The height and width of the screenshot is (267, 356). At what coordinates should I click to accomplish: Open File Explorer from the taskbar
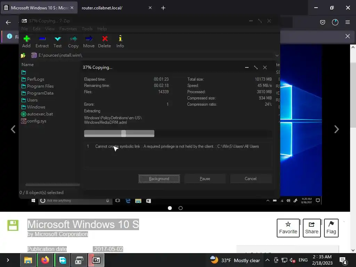(x=28, y=260)
